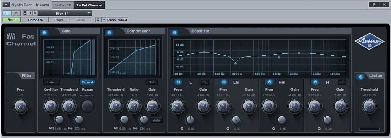This screenshot has height=138, width=391.
Task: Click the gate Range knob
Action: click(88, 106)
